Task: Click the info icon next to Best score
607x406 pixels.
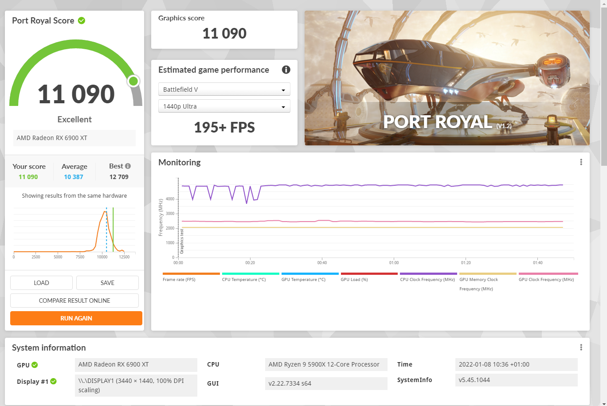Action: pos(128,166)
